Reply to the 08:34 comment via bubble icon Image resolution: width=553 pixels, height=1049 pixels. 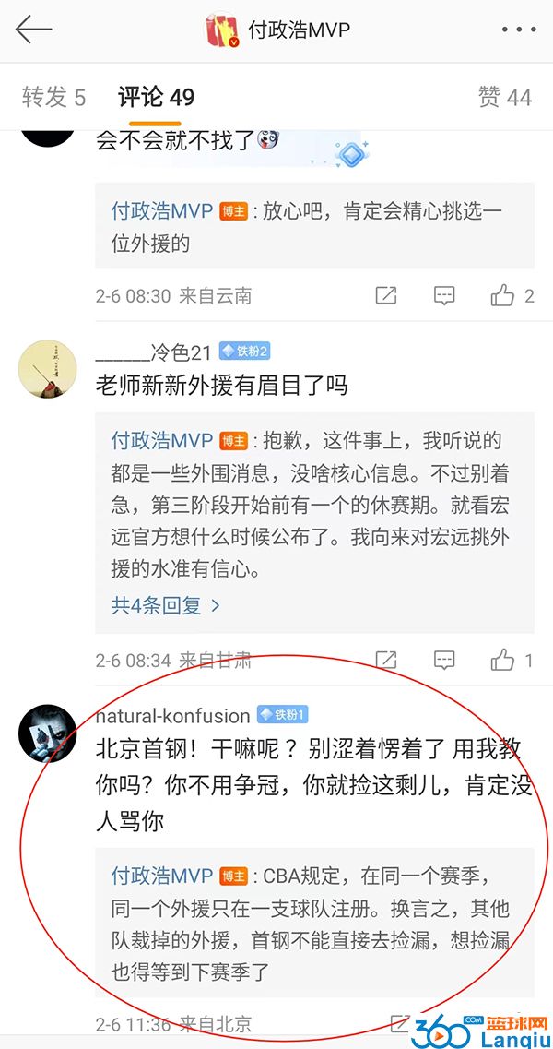pyautogui.click(x=444, y=661)
